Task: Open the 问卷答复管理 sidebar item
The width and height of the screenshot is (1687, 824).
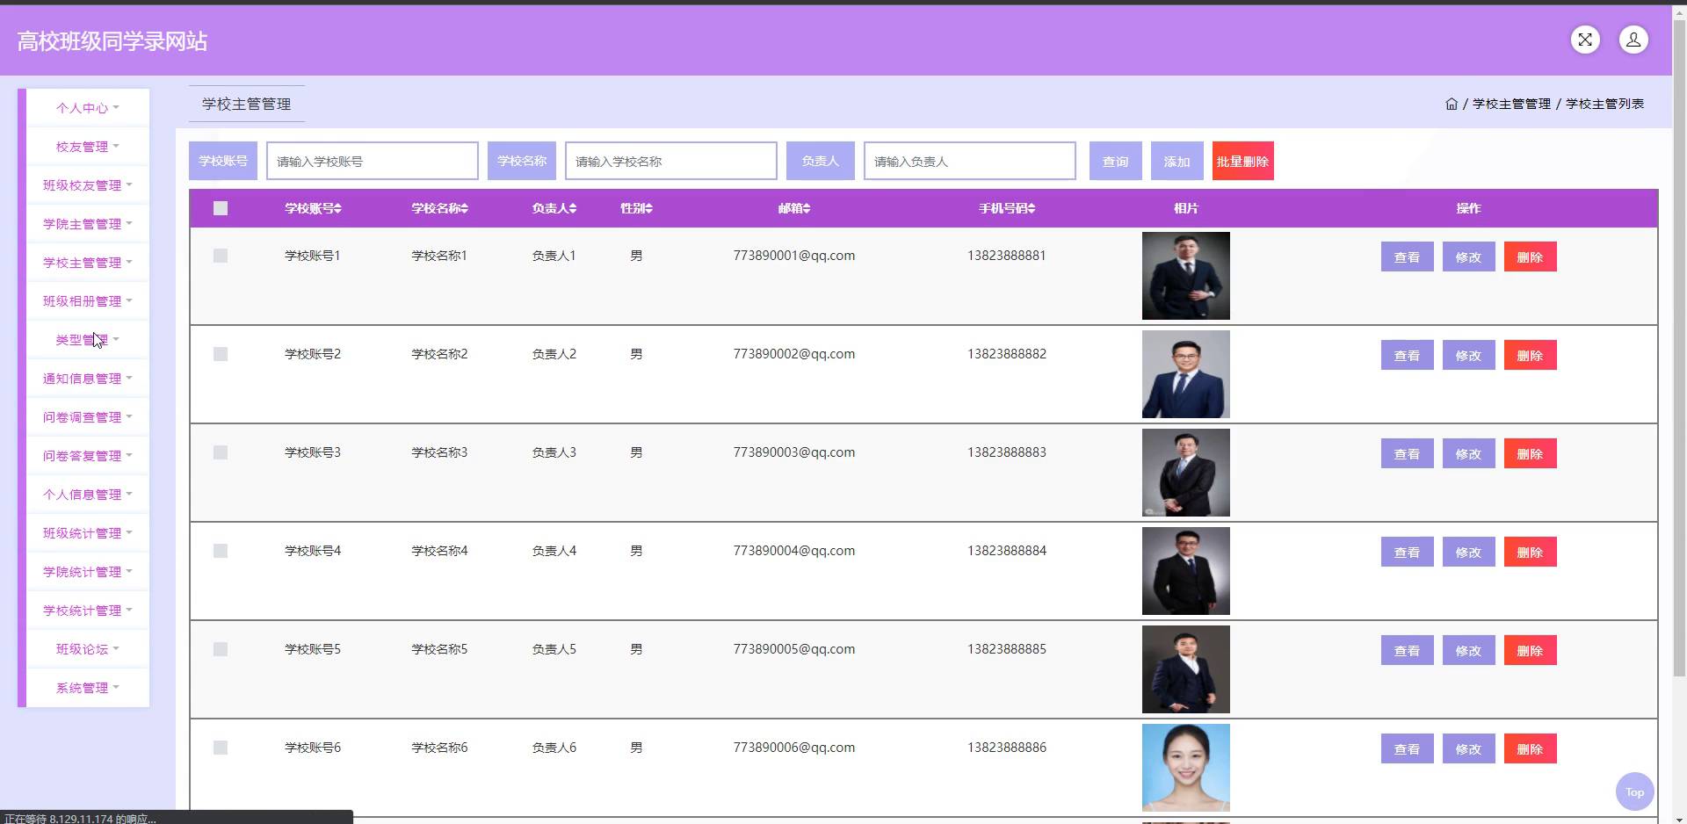Action: click(88, 456)
